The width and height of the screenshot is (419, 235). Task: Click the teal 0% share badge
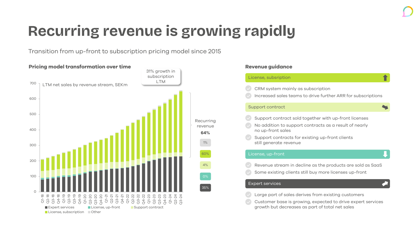(x=205, y=177)
